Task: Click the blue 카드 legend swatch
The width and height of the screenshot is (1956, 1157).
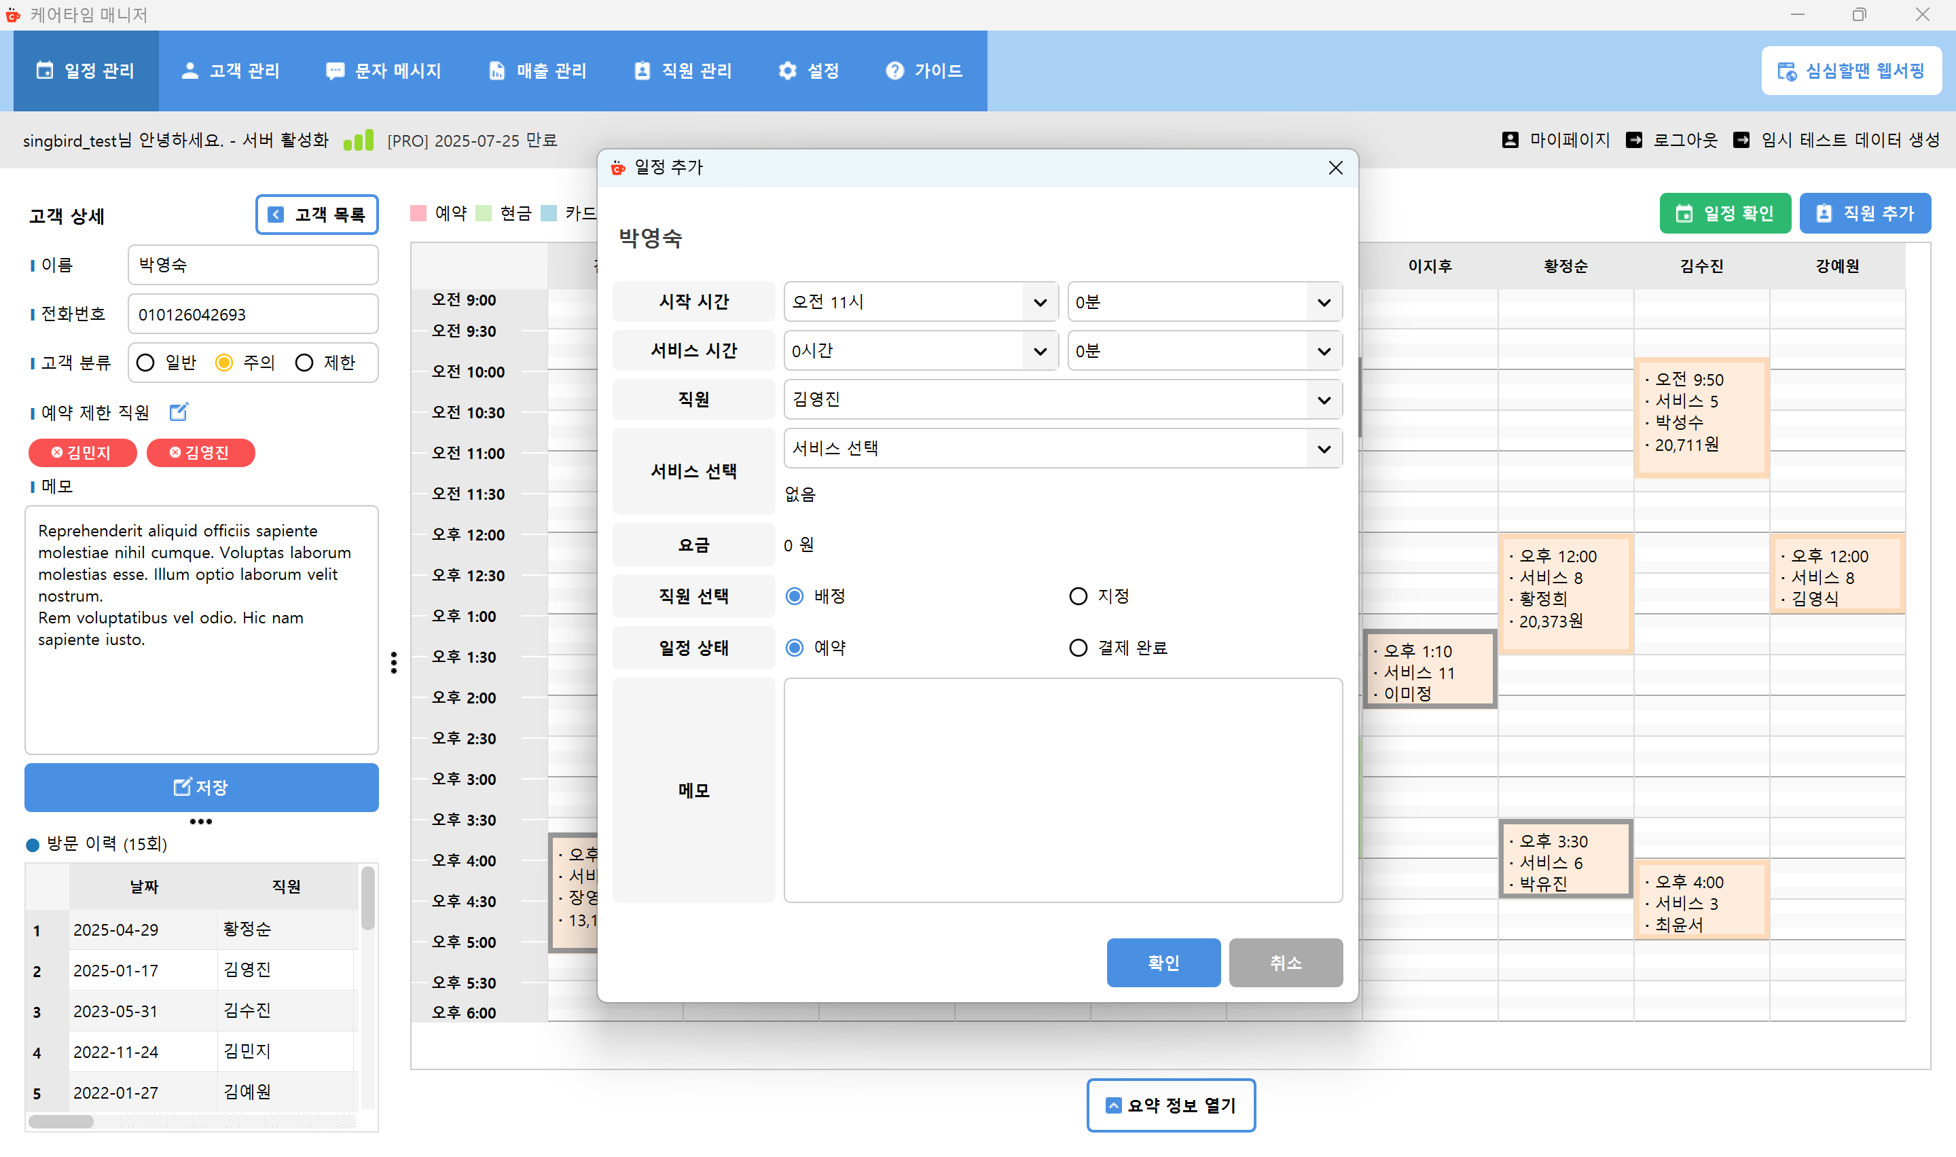Action: [x=549, y=214]
